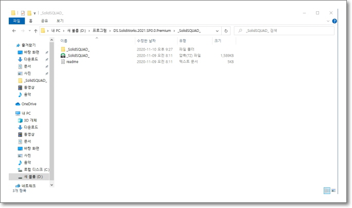Click the Forward navigation arrow
352x208 pixels.
pyautogui.click(x=23, y=31)
